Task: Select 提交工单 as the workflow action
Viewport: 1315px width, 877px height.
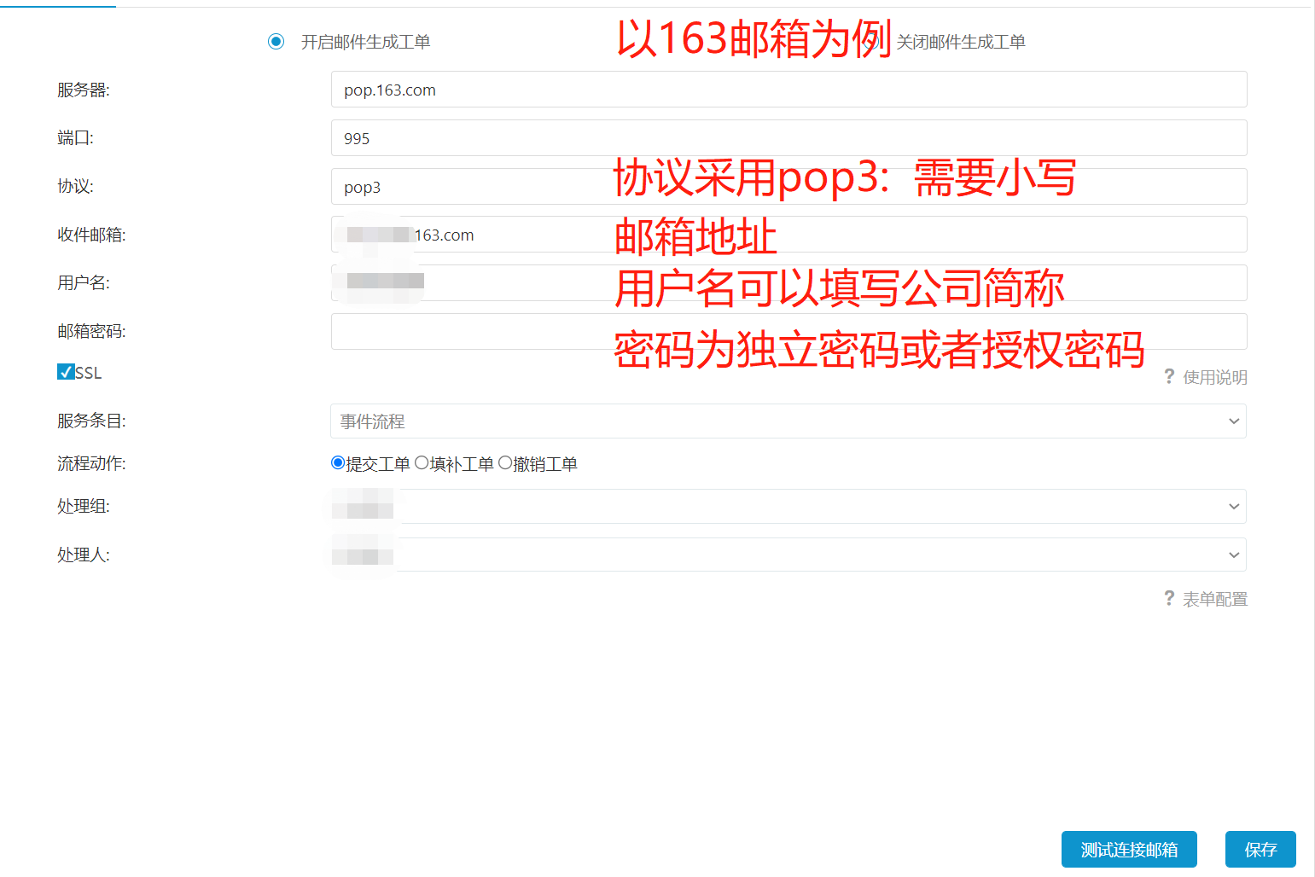Action: (x=338, y=463)
